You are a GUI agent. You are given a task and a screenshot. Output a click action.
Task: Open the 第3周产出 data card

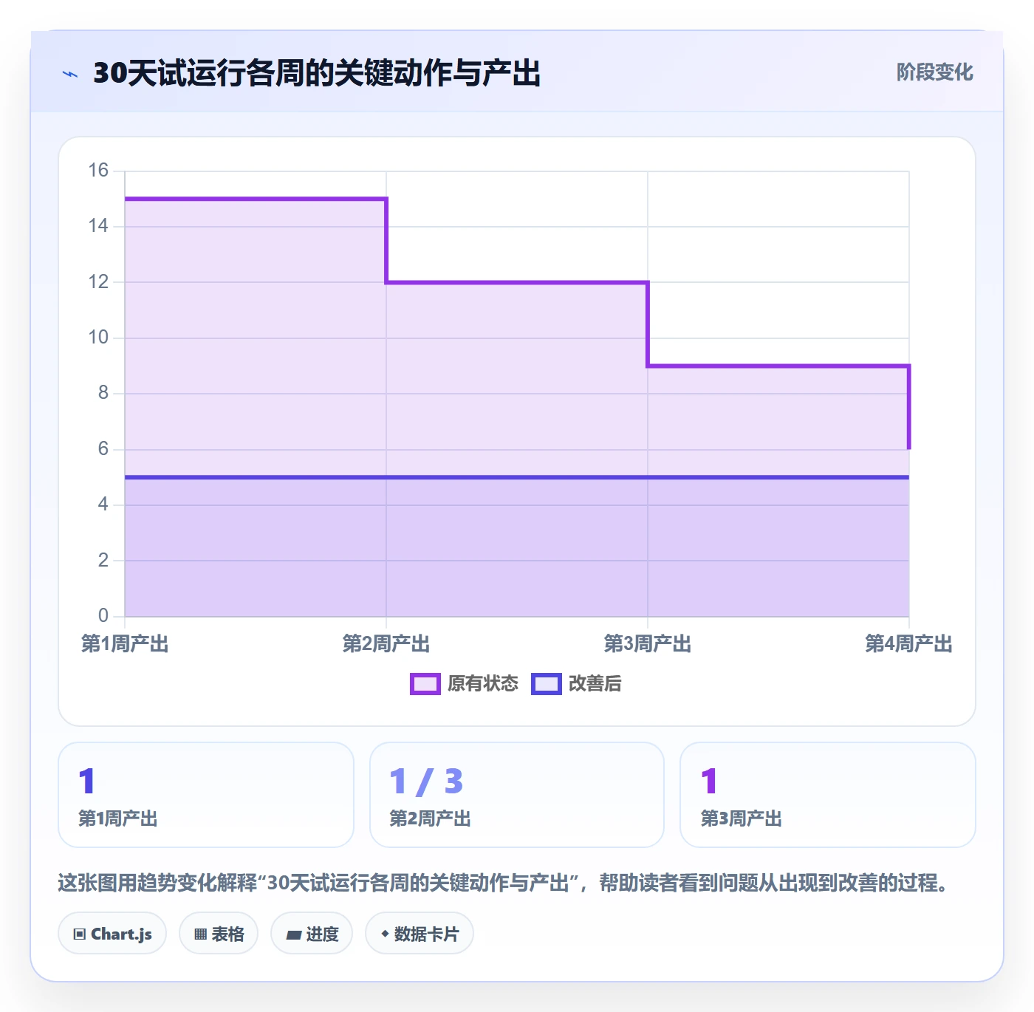pos(828,795)
